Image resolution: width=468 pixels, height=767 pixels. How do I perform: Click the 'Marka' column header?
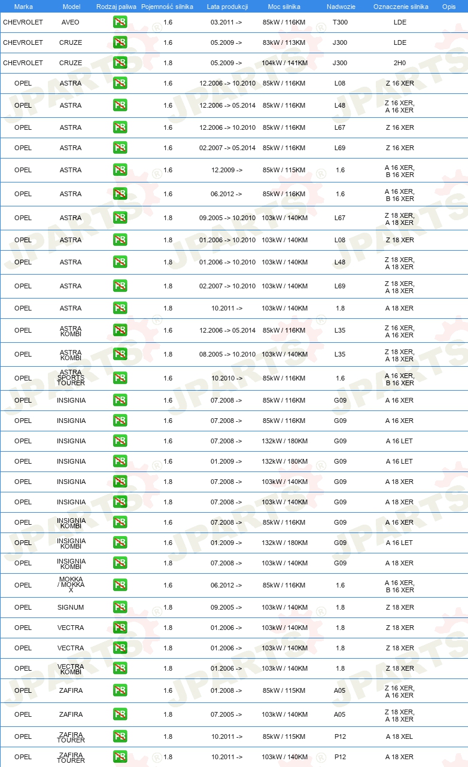coord(23,7)
